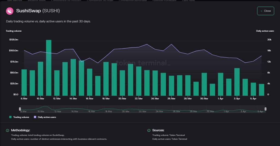Click the active users line peak above 26. Mar
Screen dimensions: 280x146
[x=171, y=44]
